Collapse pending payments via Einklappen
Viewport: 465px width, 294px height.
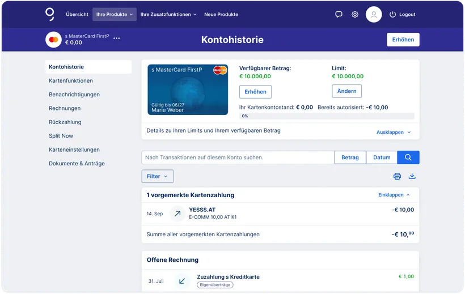coord(394,195)
